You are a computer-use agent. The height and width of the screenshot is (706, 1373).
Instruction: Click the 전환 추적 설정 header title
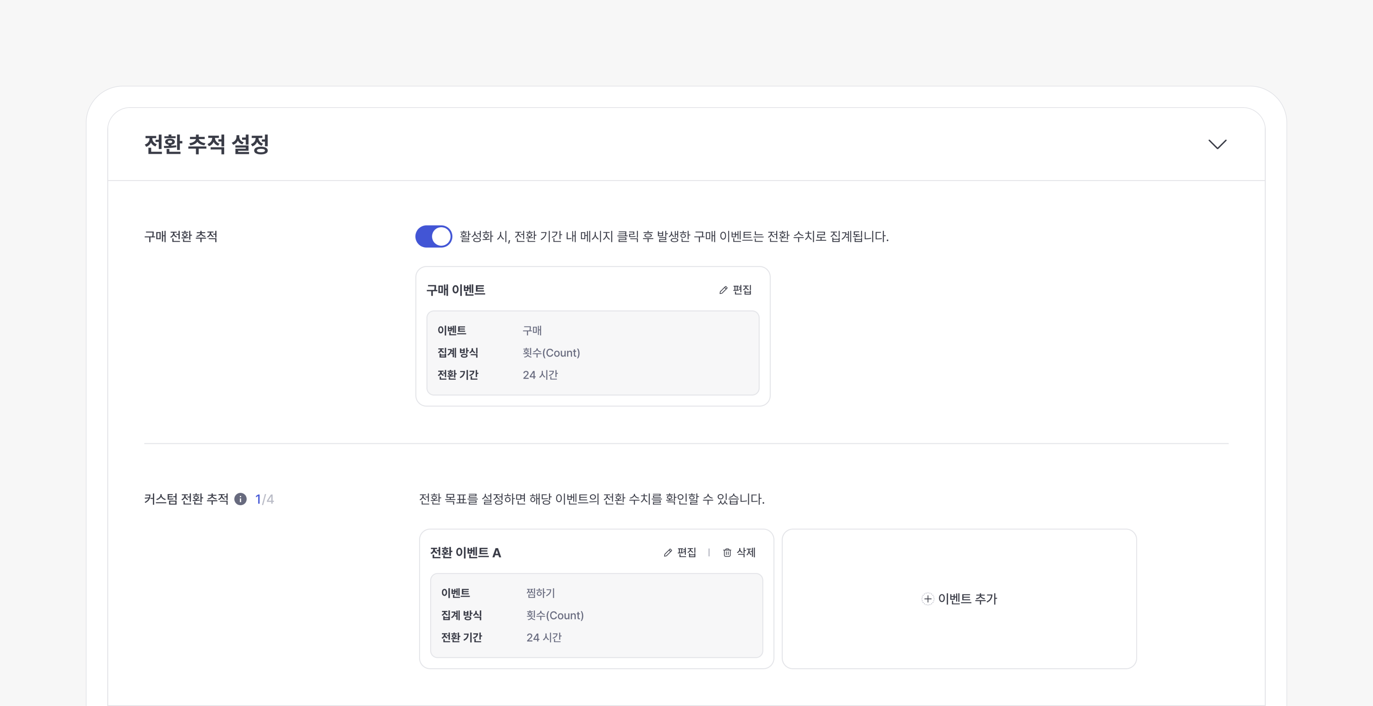tap(206, 144)
